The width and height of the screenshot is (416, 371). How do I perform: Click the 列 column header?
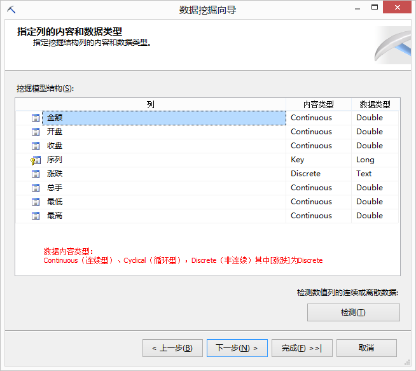point(151,104)
